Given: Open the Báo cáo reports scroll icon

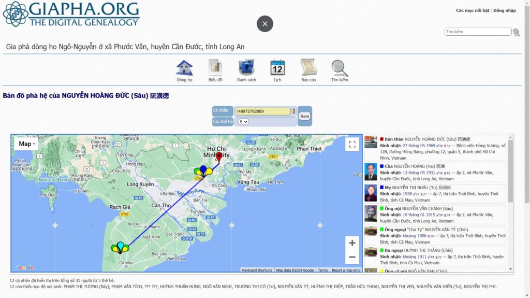Looking at the screenshot, I should [x=308, y=68].
